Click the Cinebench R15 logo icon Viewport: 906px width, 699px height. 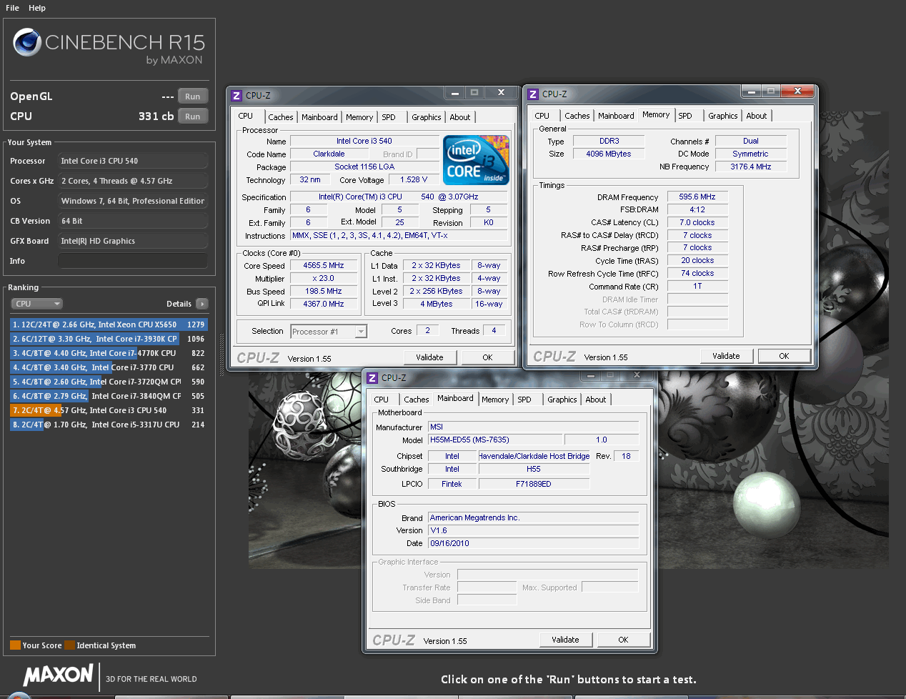click(27, 42)
